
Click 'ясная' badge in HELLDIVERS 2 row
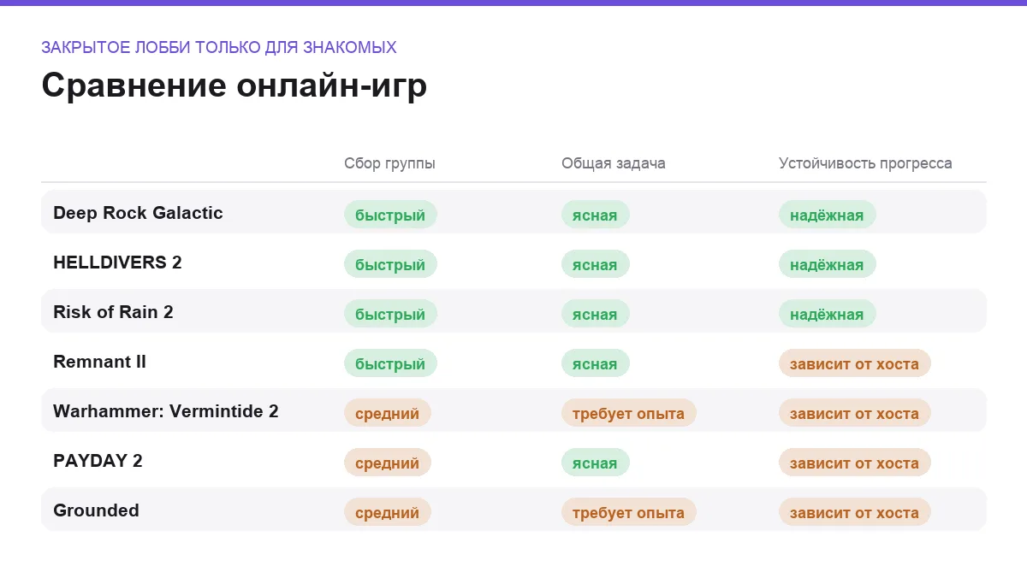tap(595, 264)
